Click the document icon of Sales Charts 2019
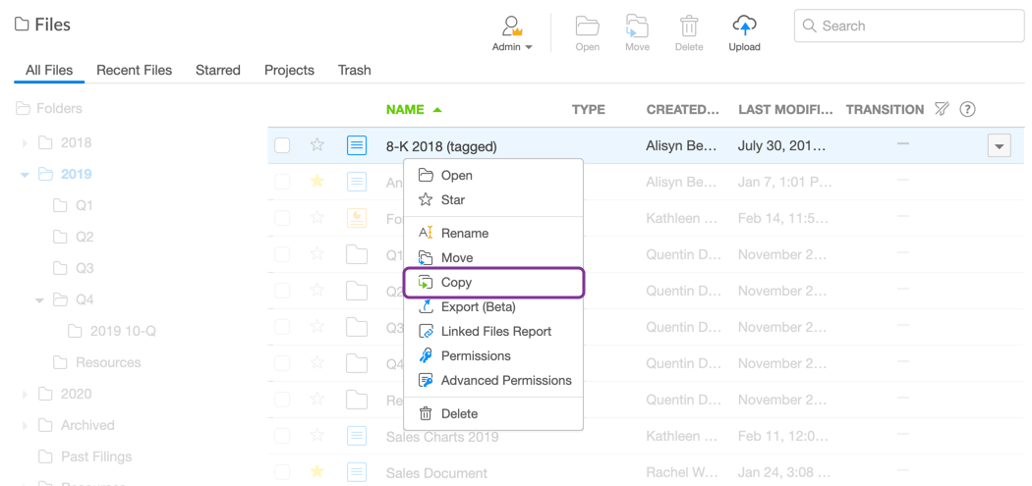The height and width of the screenshot is (486, 1032). pos(356,435)
